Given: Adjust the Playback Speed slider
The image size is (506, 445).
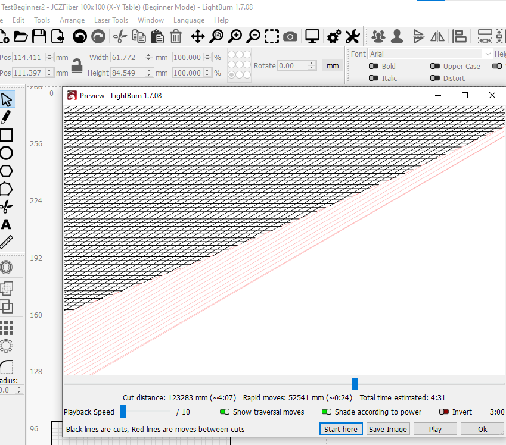Looking at the screenshot, I should [x=123, y=411].
